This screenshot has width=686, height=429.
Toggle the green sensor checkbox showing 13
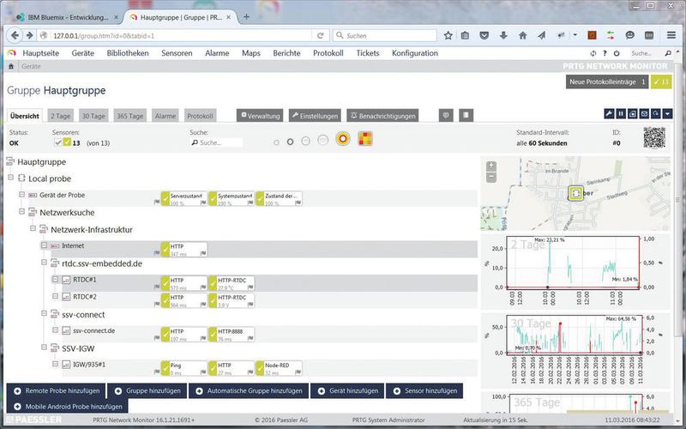67,142
